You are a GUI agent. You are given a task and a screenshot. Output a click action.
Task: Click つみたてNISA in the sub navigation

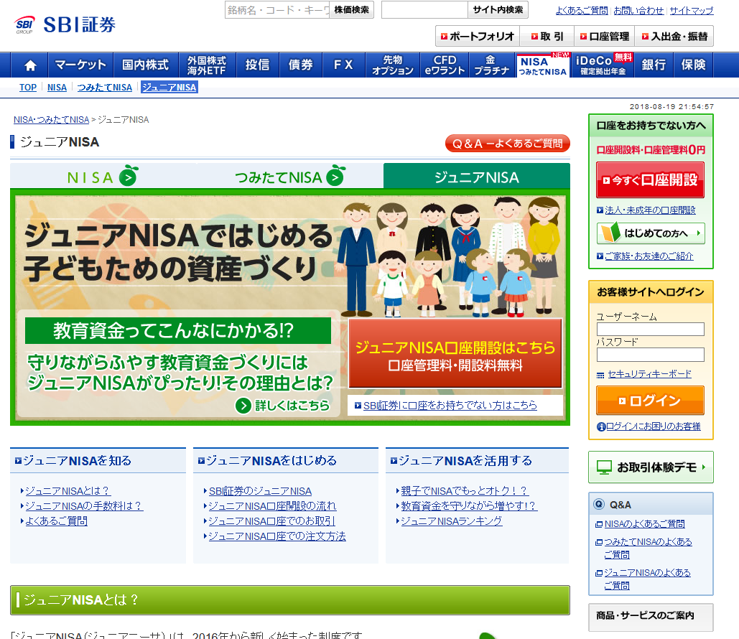point(105,87)
